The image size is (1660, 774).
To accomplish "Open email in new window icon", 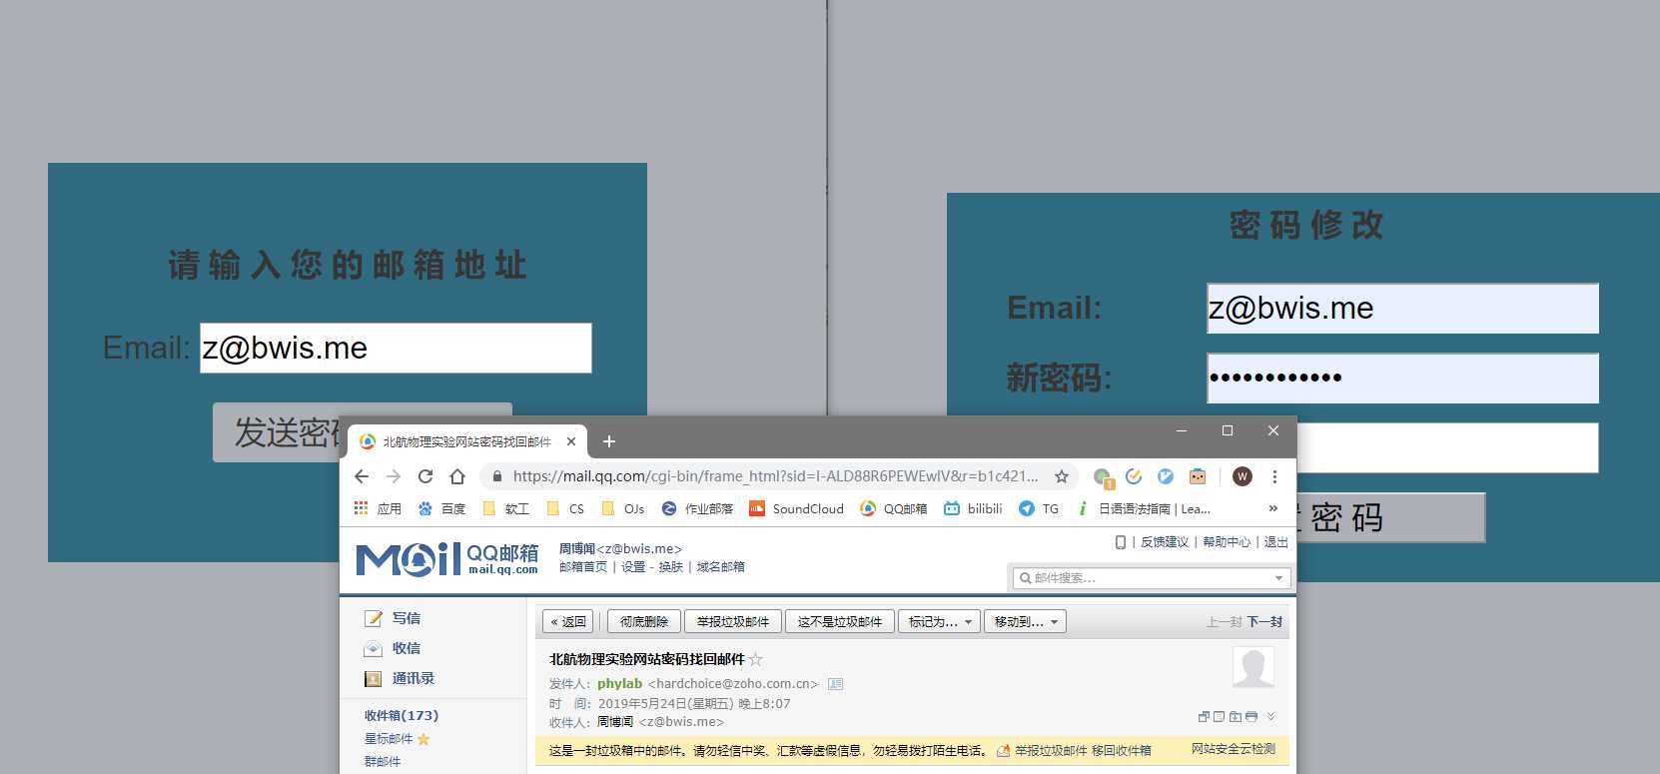I will click(1204, 716).
